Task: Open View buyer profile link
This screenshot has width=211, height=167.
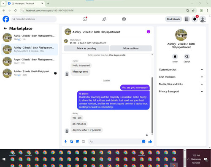Action: (117, 55)
